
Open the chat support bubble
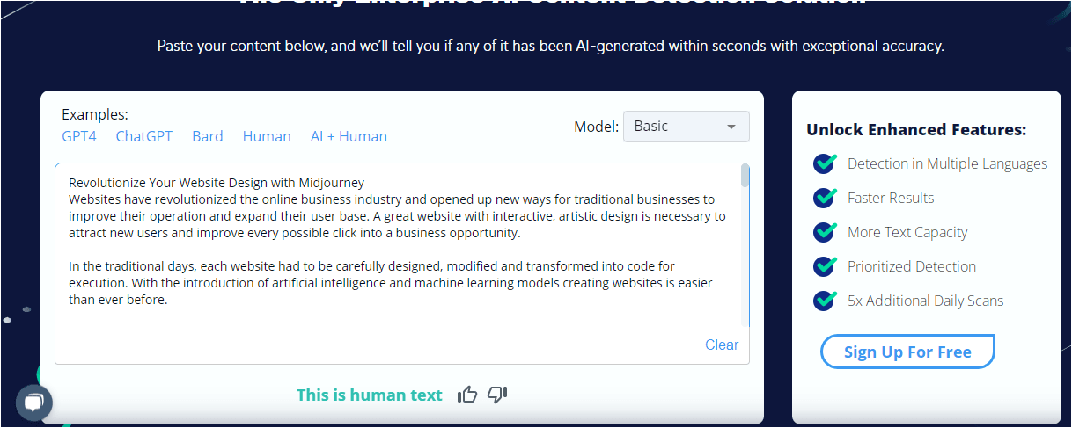34,403
